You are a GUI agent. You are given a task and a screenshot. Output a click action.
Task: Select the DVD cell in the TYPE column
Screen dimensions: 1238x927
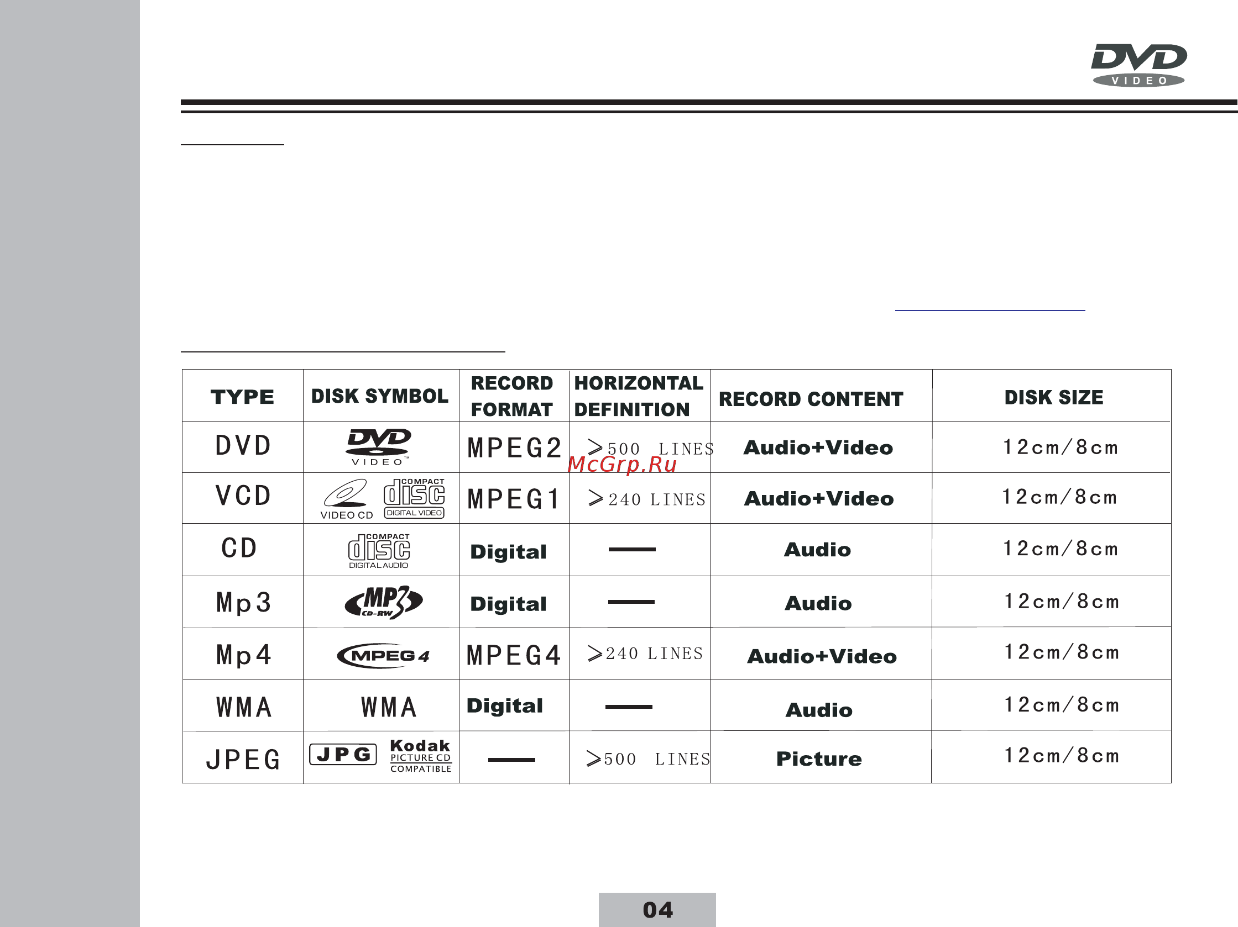point(243,446)
